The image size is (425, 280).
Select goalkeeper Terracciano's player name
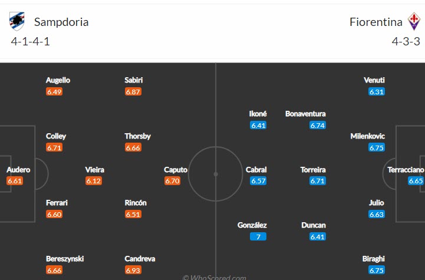tap(406, 170)
